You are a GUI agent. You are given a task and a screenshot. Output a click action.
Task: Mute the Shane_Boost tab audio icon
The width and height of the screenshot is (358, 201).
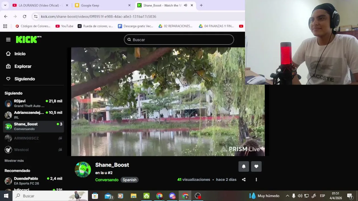click(185, 5)
